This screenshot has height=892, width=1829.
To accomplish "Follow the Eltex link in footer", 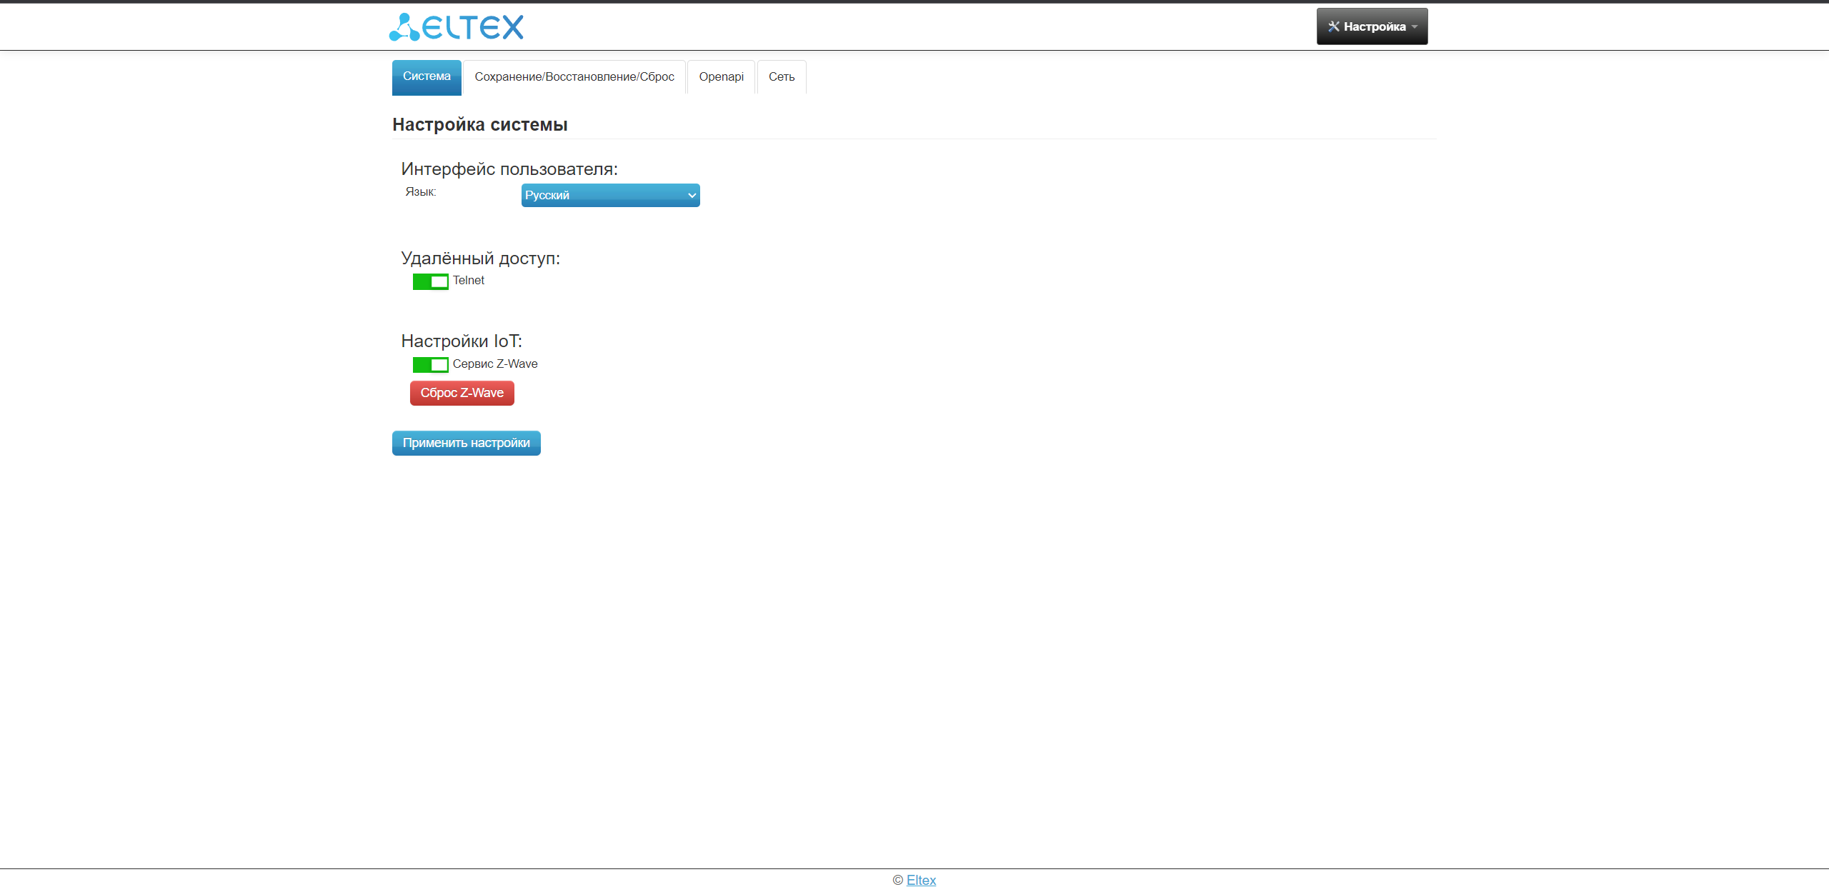I will (x=921, y=880).
